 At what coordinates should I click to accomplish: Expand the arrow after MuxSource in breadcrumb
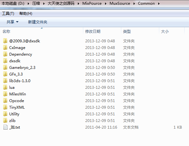point(134,3)
